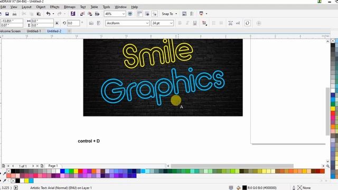This screenshot has height=190, width=338.
Task: Toggle the Show rulers icon
Action: pyautogui.click(x=139, y=14)
